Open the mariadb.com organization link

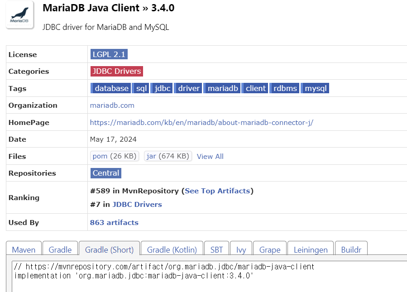[x=112, y=105]
